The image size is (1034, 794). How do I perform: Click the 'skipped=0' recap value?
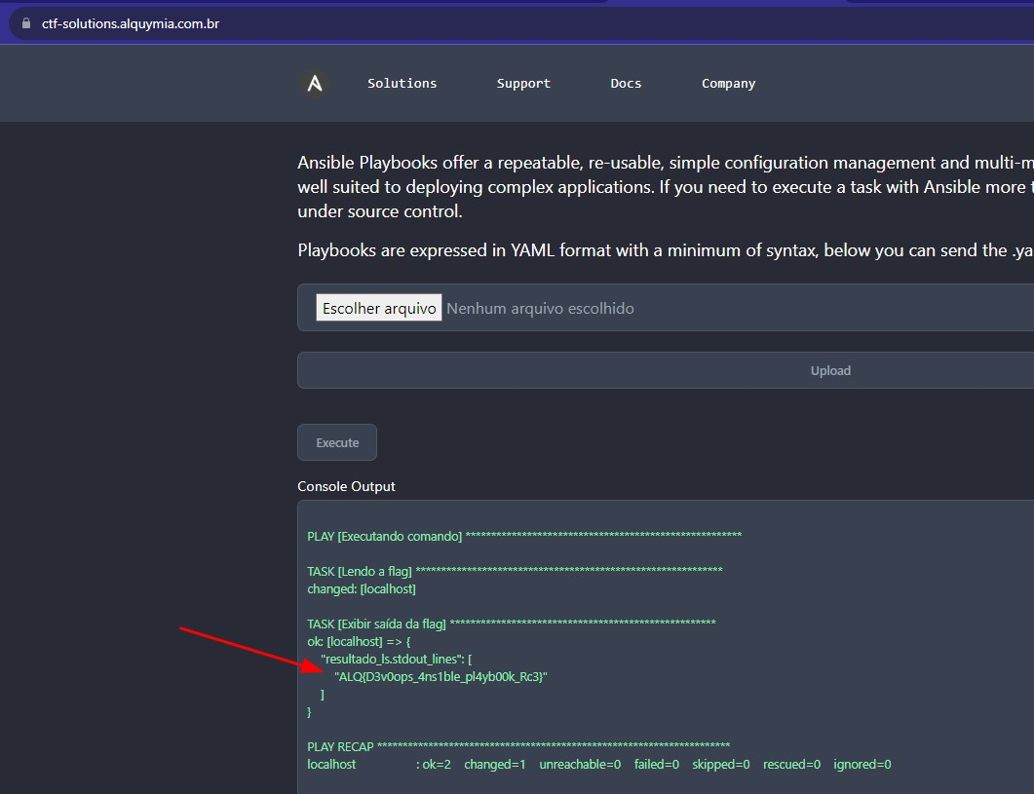coord(721,765)
